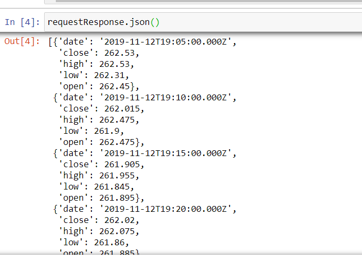Click the 'close': 262.015 output line
Viewport: 362px width, 258px height.
tap(101, 108)
